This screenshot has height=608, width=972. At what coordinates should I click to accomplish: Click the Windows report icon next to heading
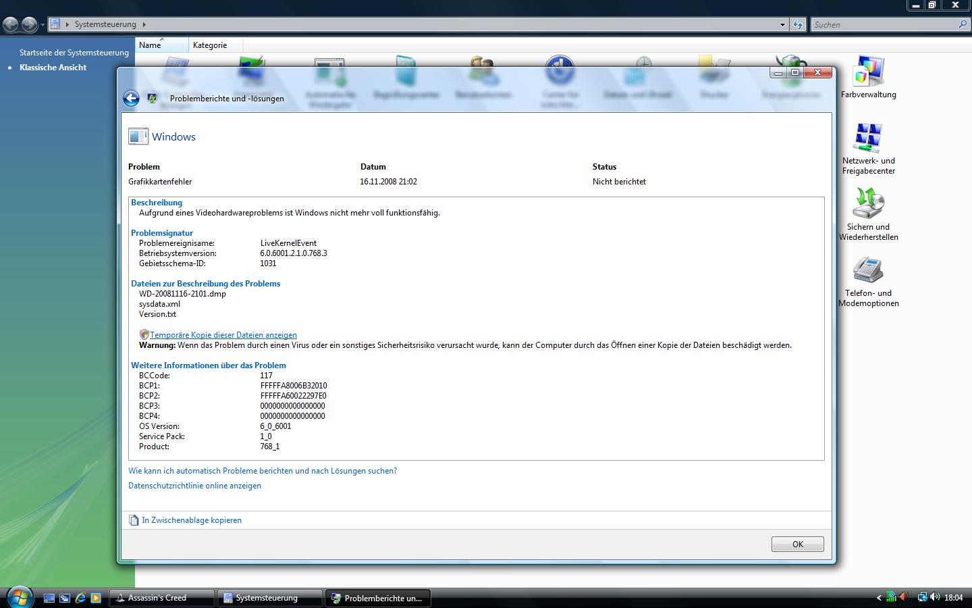click(138, 136)
